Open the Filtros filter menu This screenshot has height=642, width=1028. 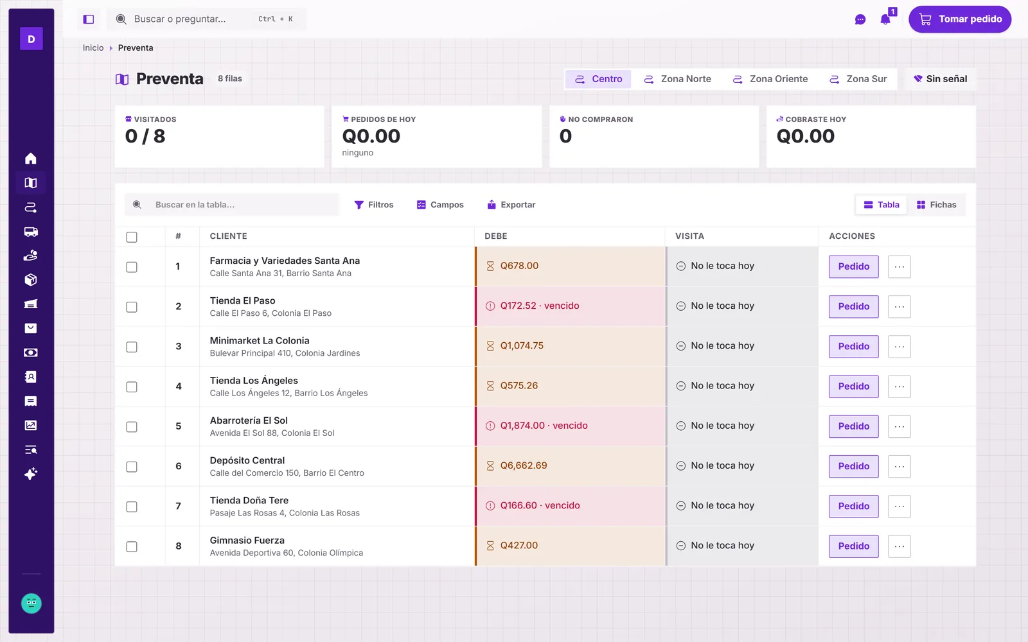coord(374,205)
